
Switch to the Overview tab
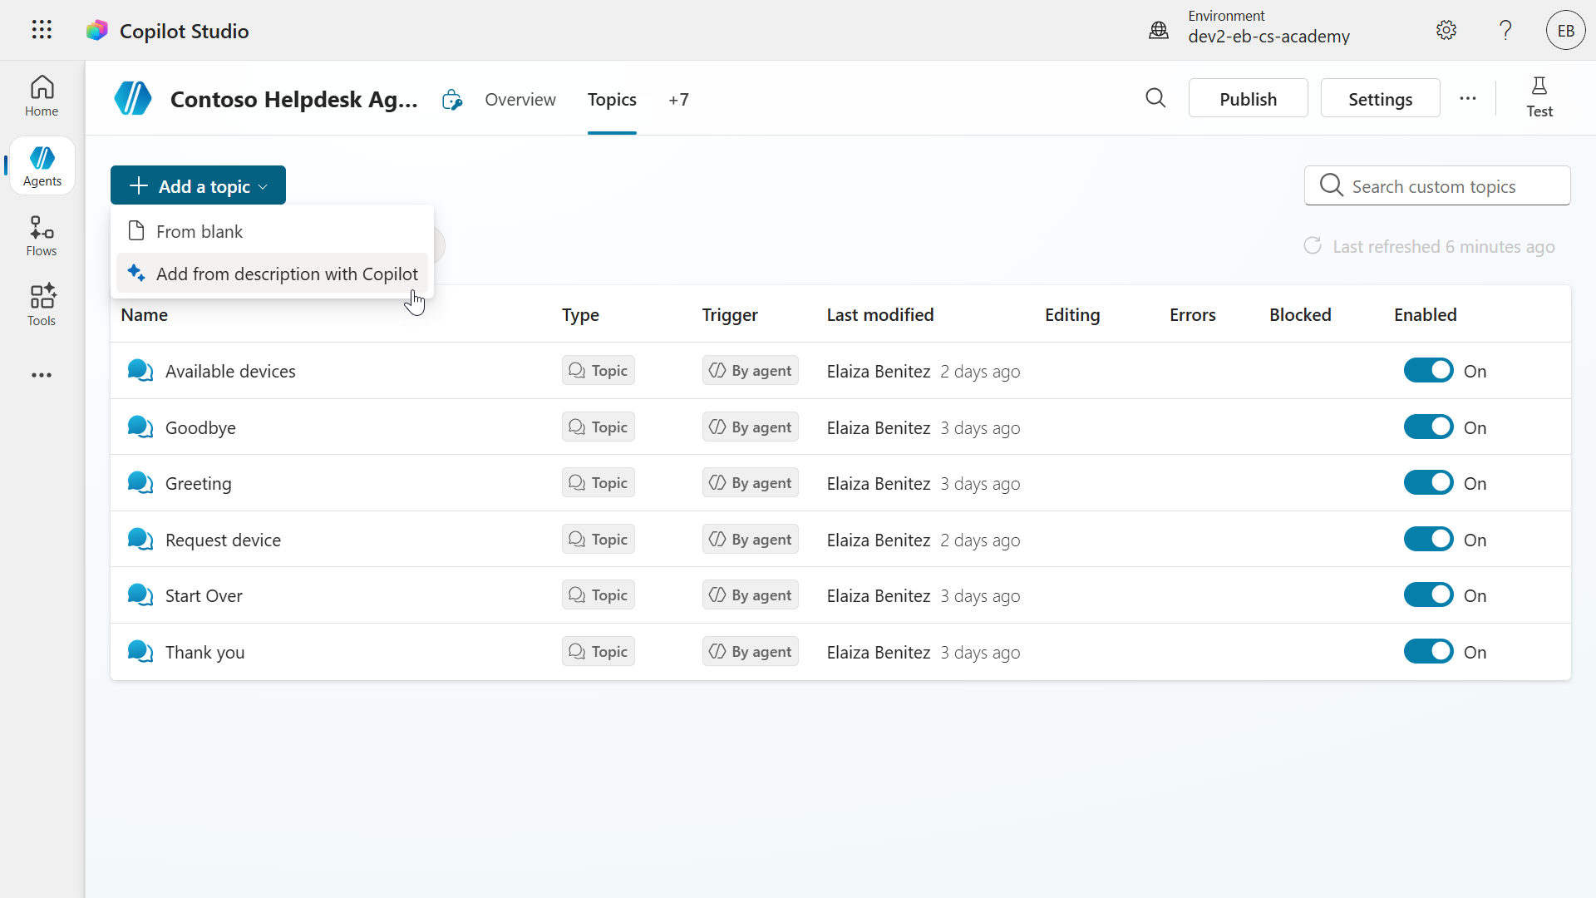(x=520, y=100)
